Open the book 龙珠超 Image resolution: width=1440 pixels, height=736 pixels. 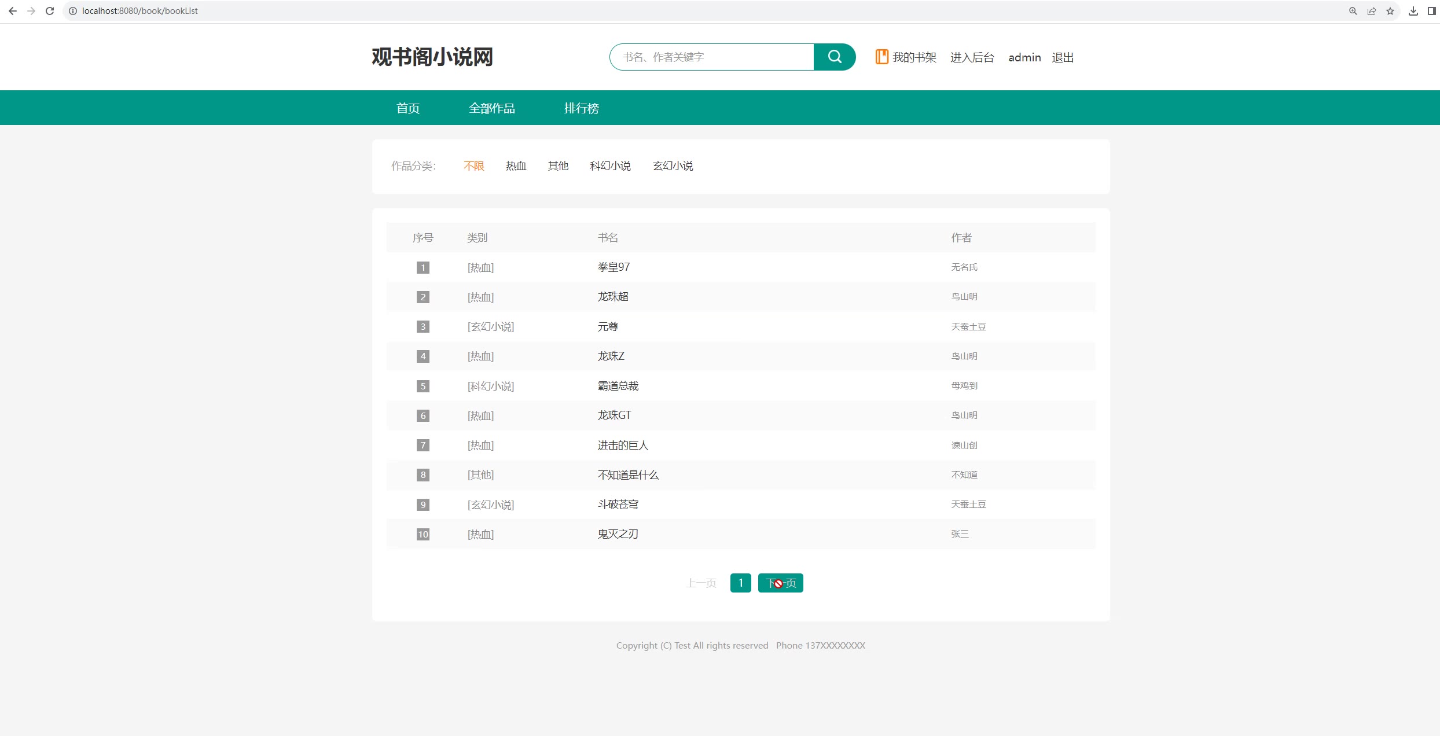coord(613,297)
